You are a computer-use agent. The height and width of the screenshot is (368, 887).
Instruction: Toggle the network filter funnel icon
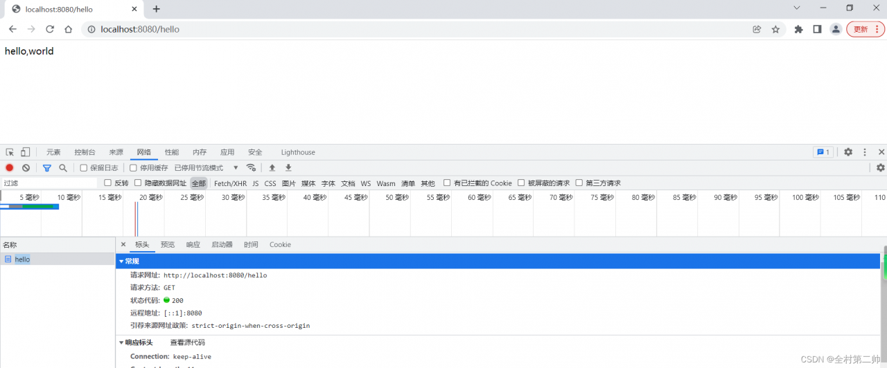47,168
